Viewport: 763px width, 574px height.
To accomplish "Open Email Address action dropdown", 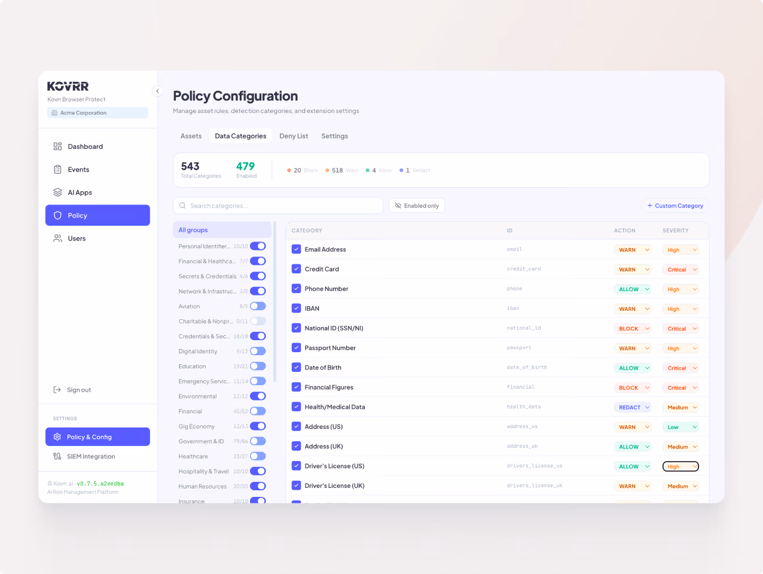I will pos(633,250).
